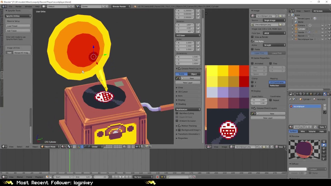331x186 pixels.
Task: Jump to the first frame of timeline
Action: tap(113, 177)
